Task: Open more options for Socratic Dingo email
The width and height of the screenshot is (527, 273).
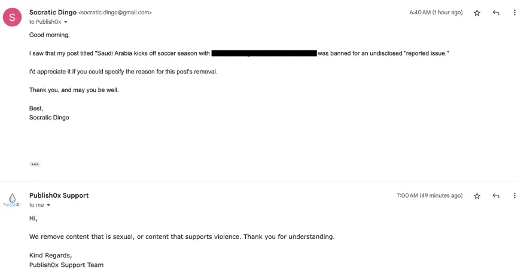Action: coord(514,13)
